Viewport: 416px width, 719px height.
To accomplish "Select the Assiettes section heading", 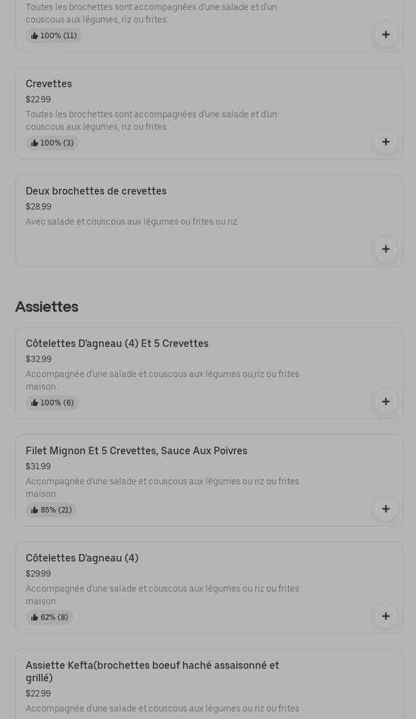I will point(46,307).
